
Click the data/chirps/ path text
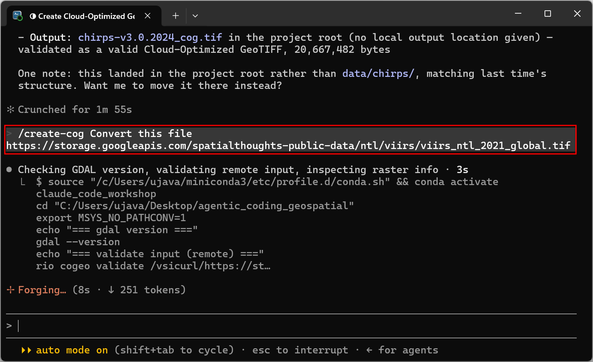(378, 73)
